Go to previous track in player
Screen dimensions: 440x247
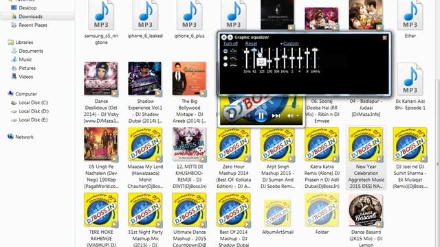pos(246,116)
